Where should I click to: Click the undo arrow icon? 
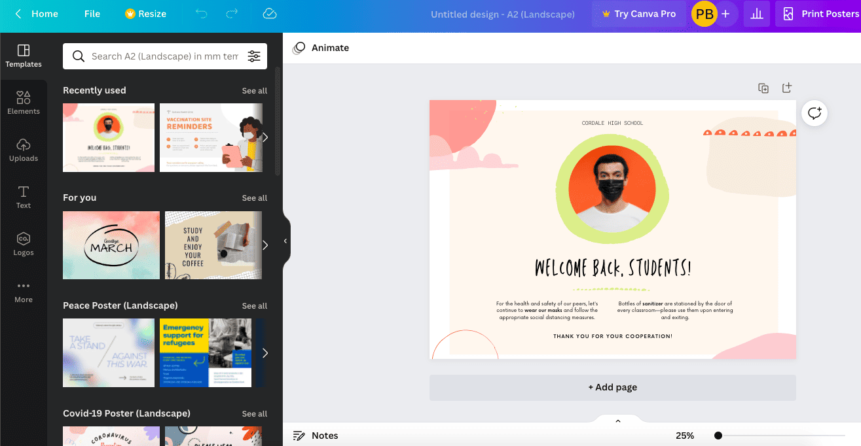click(201, 14)
